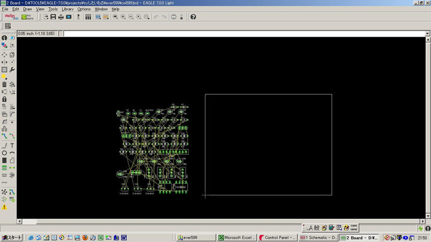Open the Library menu

click(x=68, y=9)
